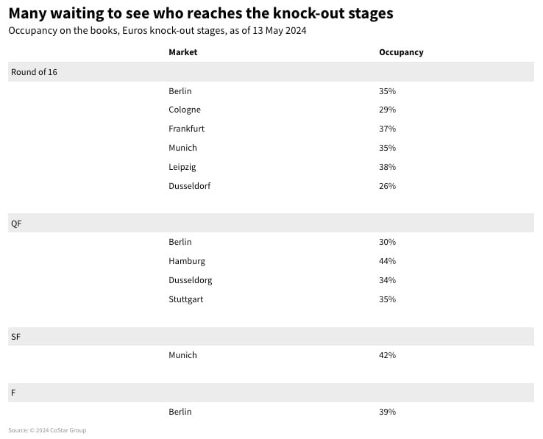Click the CoStar Group source credit
Image resolution: width=543 pixels, height=439 pixels.
tap(47, 430)
